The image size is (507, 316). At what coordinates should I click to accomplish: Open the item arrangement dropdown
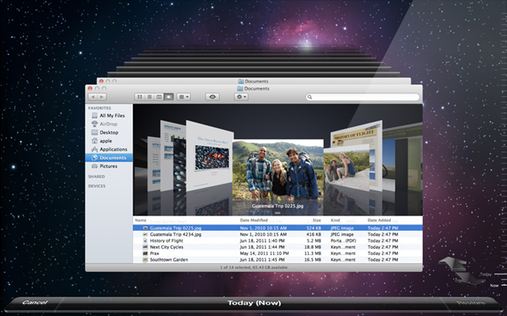pos(183,97)
